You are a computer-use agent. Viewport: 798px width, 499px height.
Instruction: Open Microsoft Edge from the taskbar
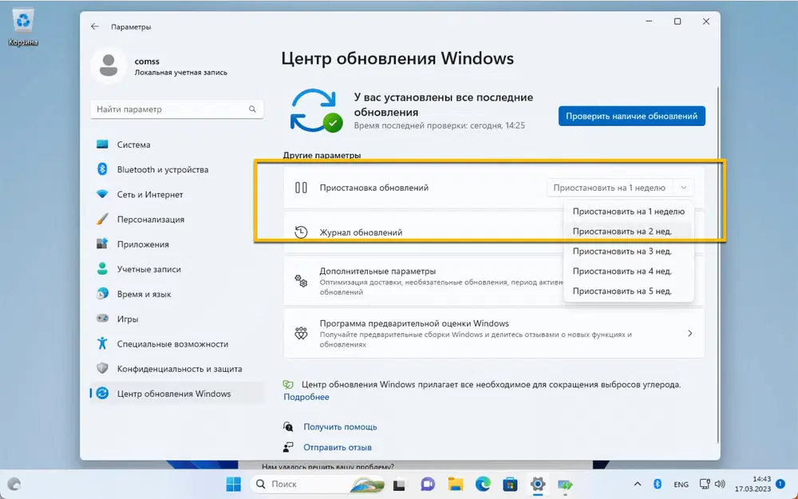pyautogui.click(x=483, y=484)
